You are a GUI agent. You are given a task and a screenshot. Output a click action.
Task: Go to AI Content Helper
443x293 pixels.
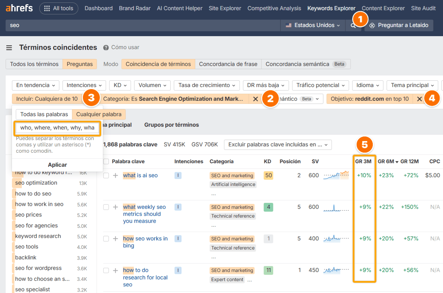tap(180, 8)
